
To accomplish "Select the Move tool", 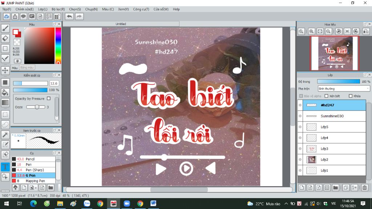I will tap(5, 70).
